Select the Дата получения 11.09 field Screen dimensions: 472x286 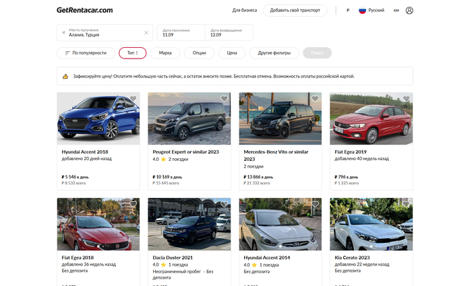click(x=181, y=32)
